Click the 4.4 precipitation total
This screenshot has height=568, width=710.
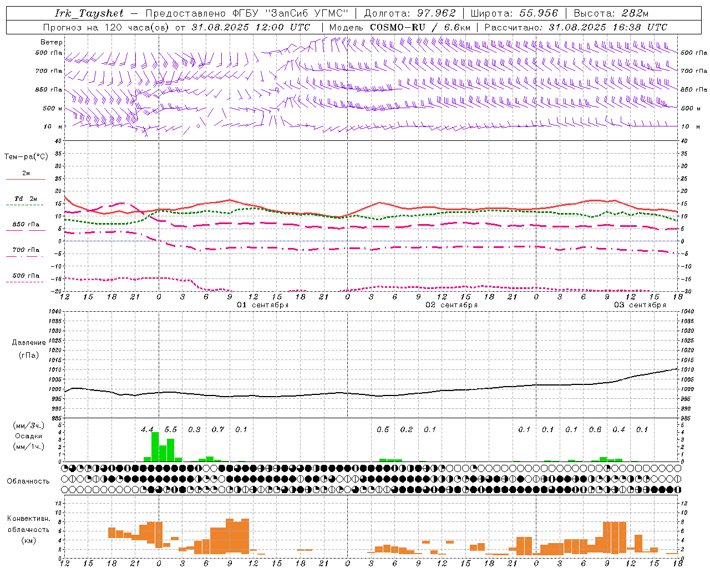(x=147, y=430)
